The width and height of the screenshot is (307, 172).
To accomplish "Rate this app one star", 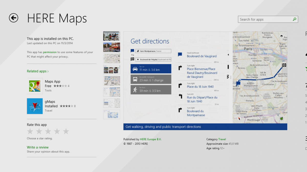I will (30, 131).
